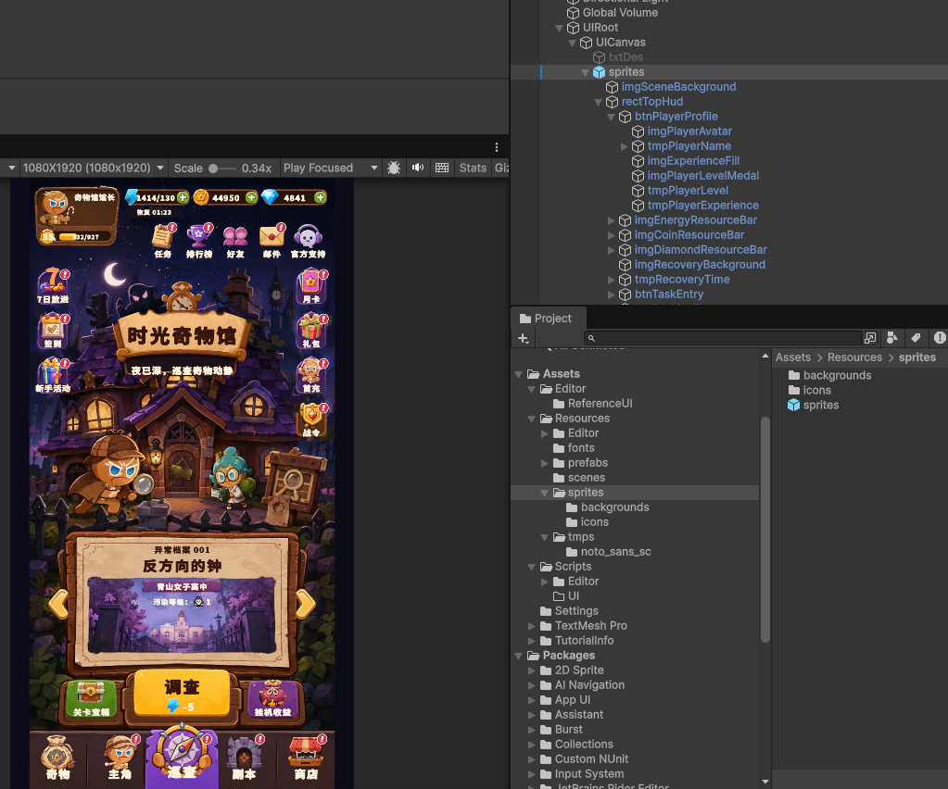Image resolution: width=948 pixels, height=789 pixels.
Task: Expand btnTaskEntry in hierarchy
Action: point(612,294)
